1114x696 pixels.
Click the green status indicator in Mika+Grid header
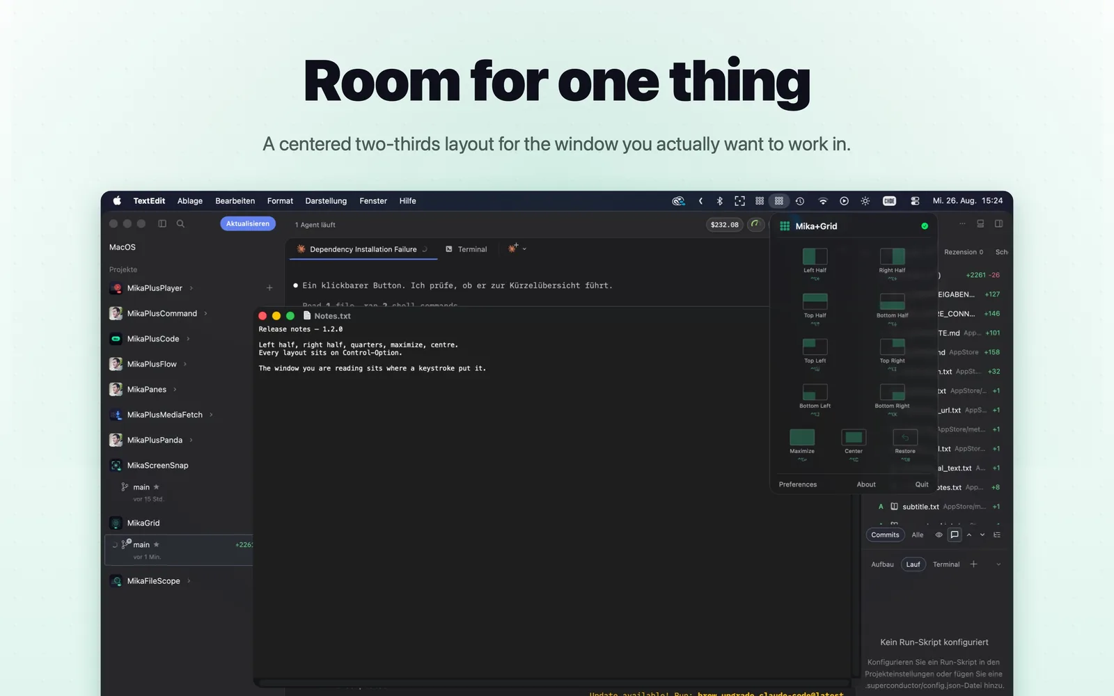pos(925,226)
